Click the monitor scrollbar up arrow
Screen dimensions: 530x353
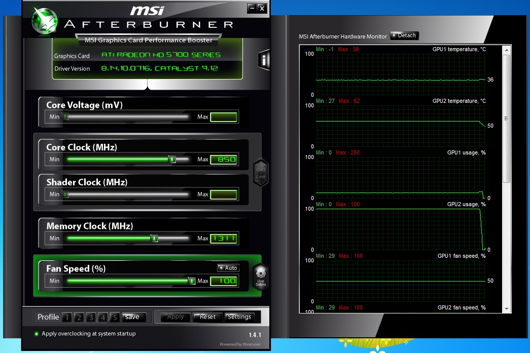tap(506, 50)
